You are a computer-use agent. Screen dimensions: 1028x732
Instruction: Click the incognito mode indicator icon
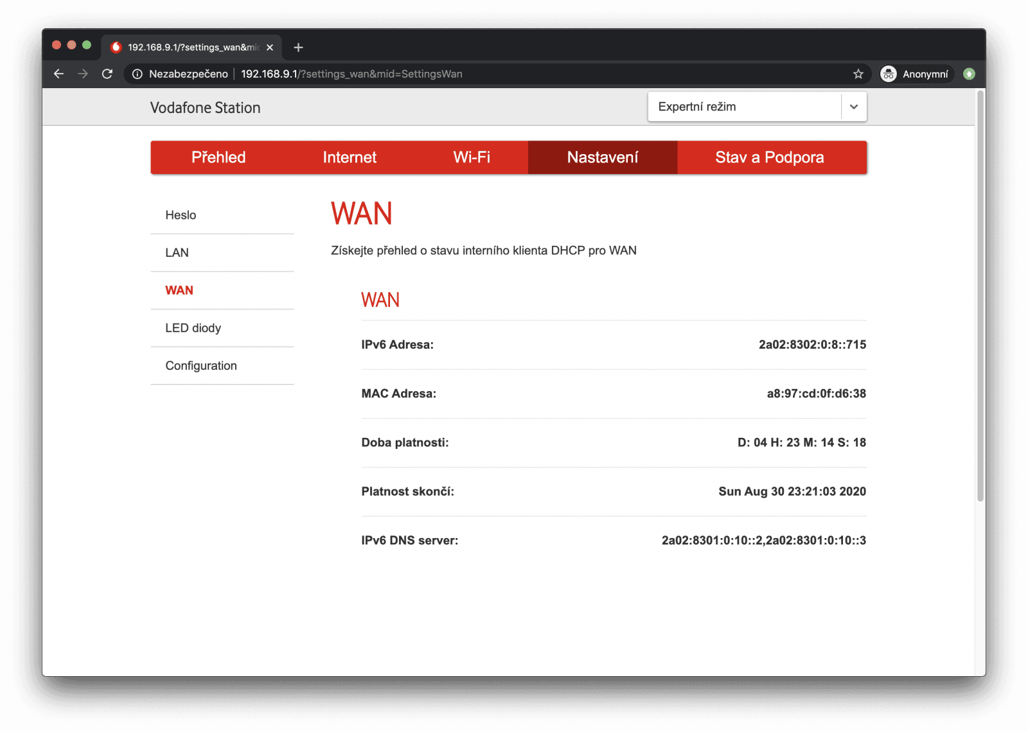(889, 74)
